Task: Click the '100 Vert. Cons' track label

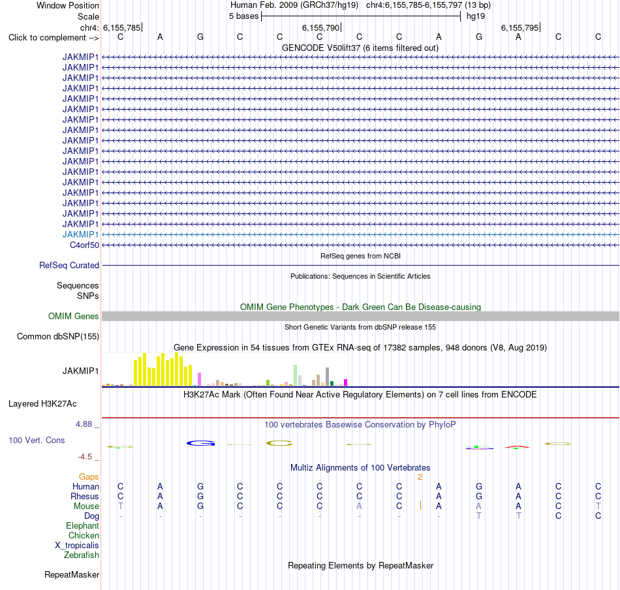Action: click(37, 440)
